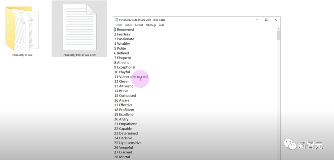Click the scrollbar up arrow in Notepad
Viewport: 334px width, 160px height.
tap(279, 29)
